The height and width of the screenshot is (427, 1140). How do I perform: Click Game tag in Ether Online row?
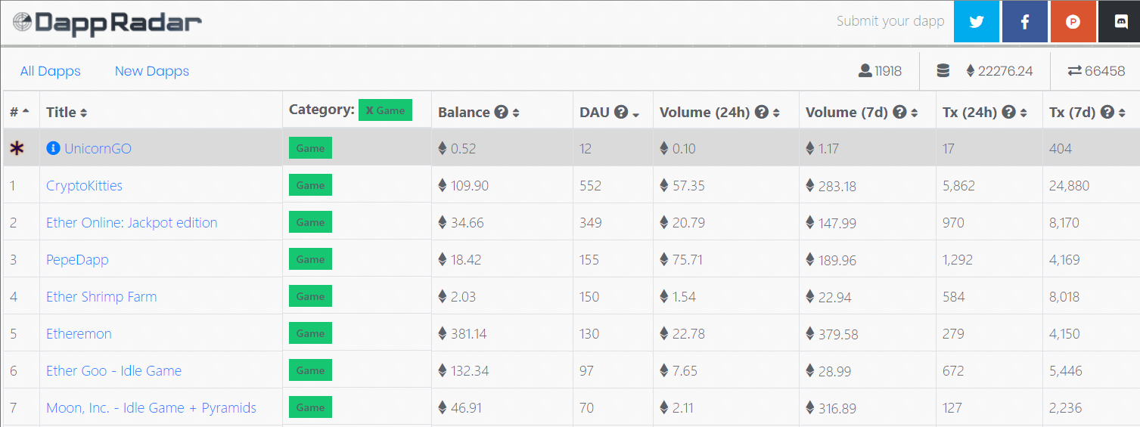click(x=310, y=222)
